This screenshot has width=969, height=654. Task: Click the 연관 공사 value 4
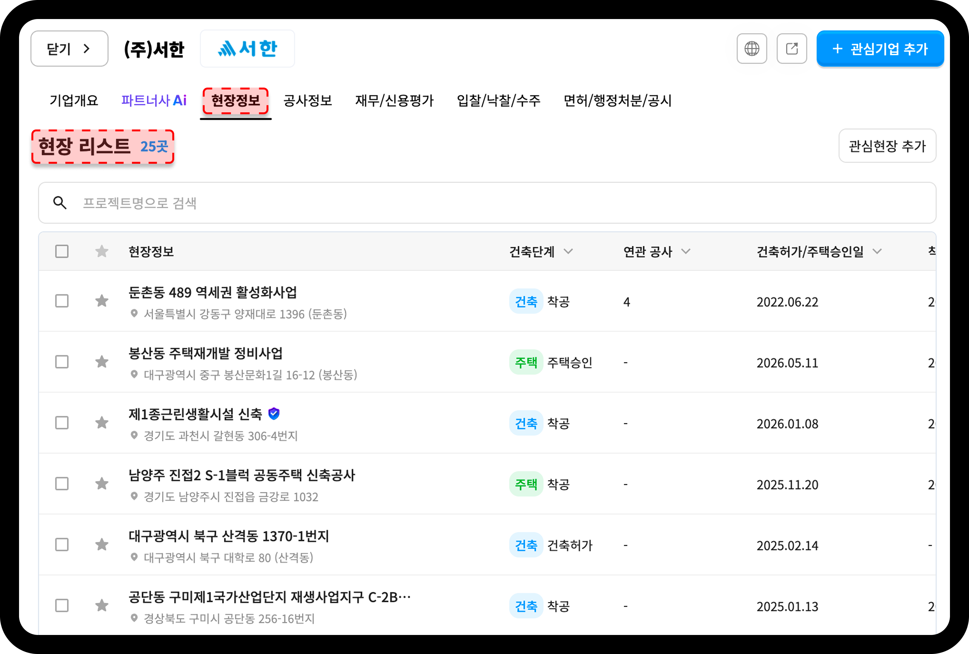(626, 301)
